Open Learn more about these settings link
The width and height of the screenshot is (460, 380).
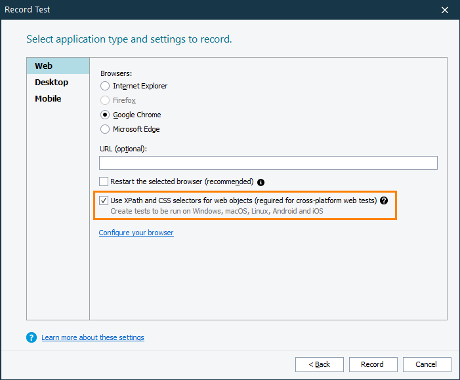tap(93, 337)
